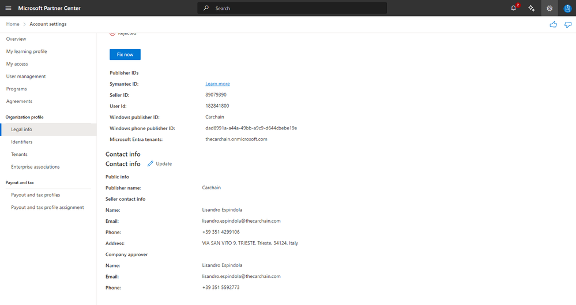Click the Seller contact info heading
Screen dimensions: 576x305
click(125, 199)
